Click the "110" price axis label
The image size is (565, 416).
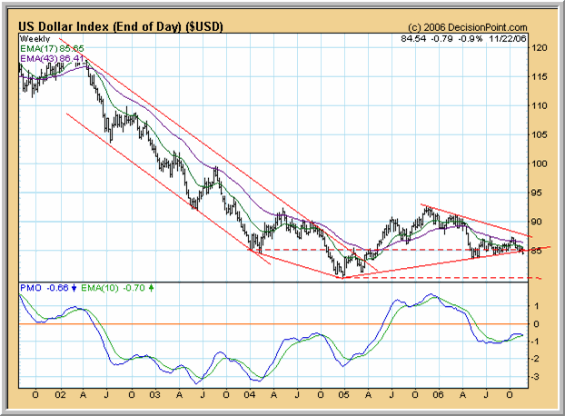pos(539,106)
